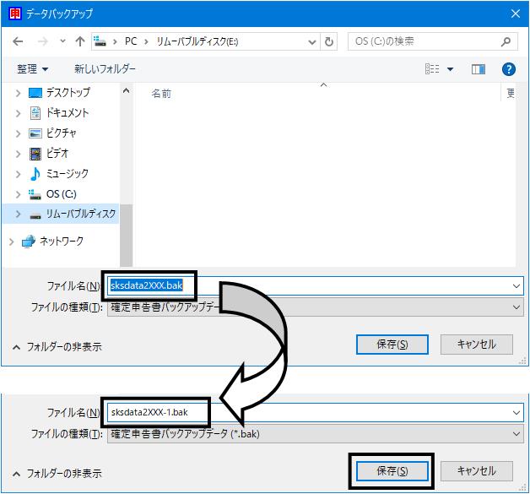Collapse folders with フォルダーの非表示 in the top dialog
530x494 pixels.
coord(57,347)
